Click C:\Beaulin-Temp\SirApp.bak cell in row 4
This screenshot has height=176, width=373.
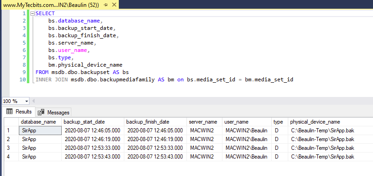pos(331,157)
